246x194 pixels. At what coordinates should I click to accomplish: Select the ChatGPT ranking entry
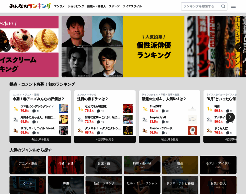point(169,109)
